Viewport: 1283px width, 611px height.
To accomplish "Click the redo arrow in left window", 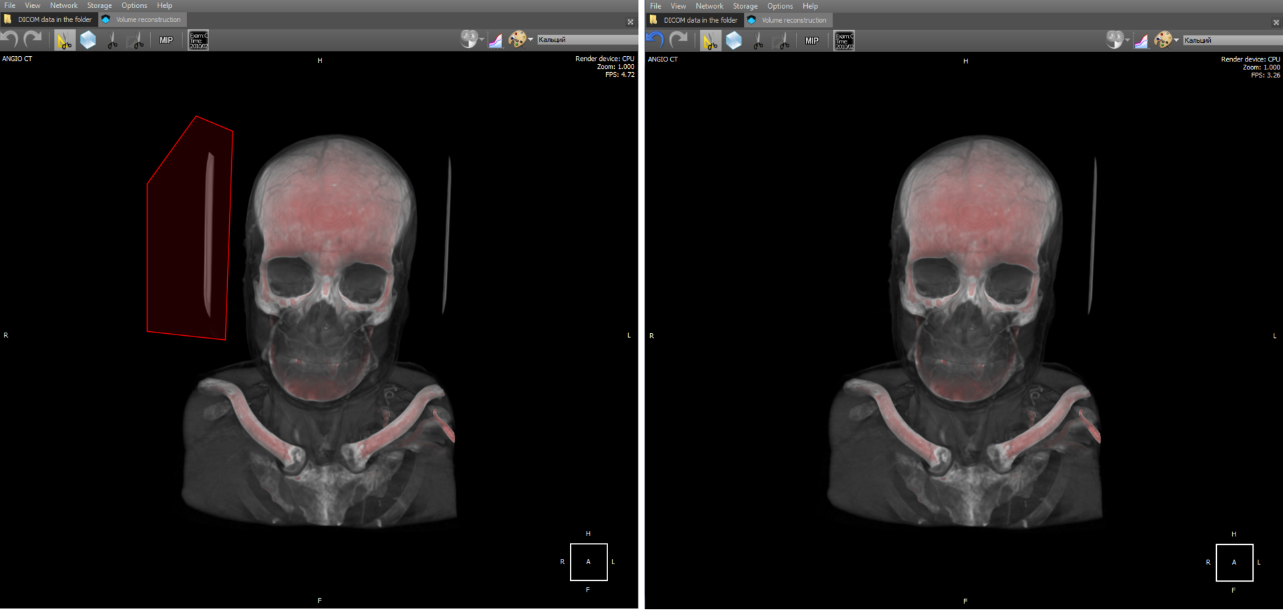I will pos(33,40).
